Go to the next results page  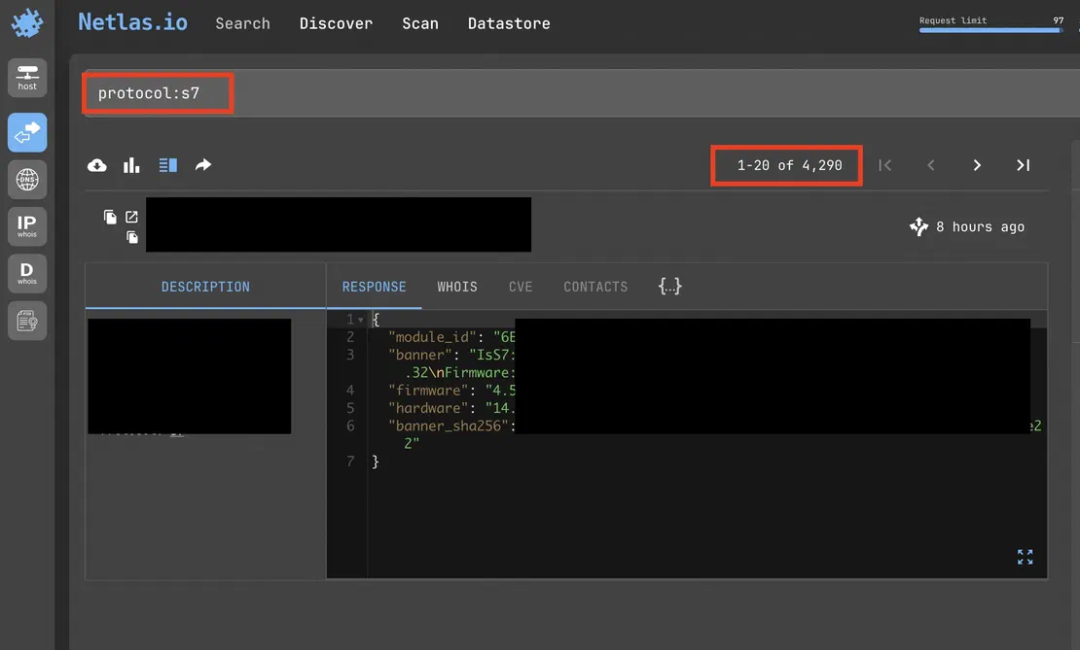(977, 165)
